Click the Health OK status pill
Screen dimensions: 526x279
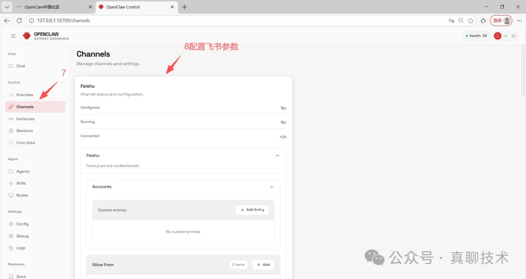(476, 36)
